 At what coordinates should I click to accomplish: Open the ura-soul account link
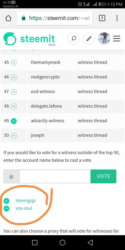[24, 208]
